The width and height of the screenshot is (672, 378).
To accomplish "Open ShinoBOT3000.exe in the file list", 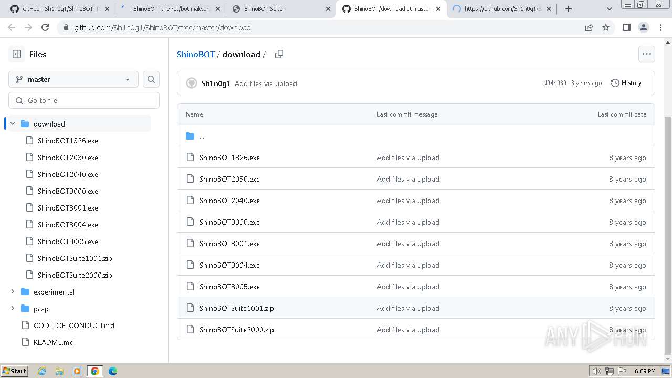I will 229,222.
